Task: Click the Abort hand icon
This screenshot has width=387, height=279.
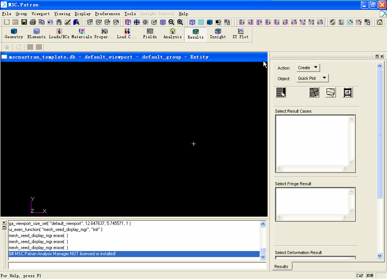Action: [59, 22]
